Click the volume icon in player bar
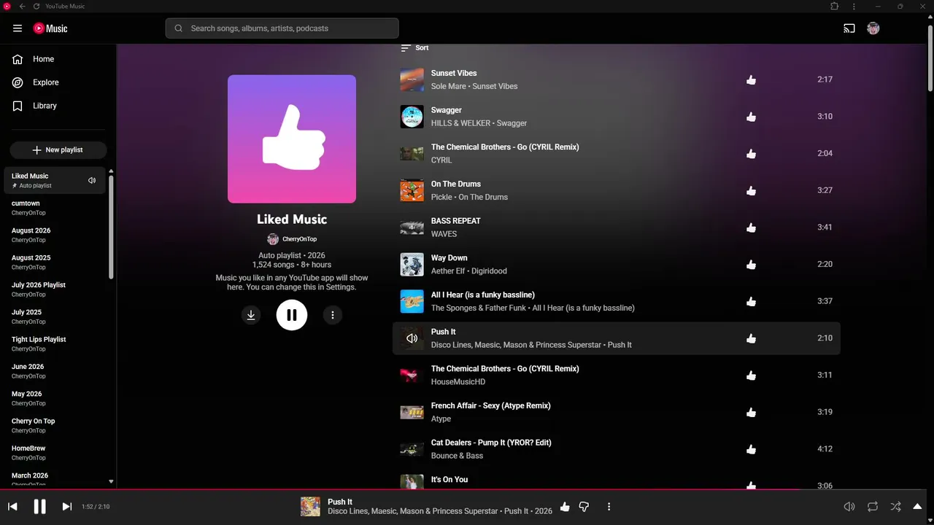This screenshot has height=525, width=934. [849, 507]
